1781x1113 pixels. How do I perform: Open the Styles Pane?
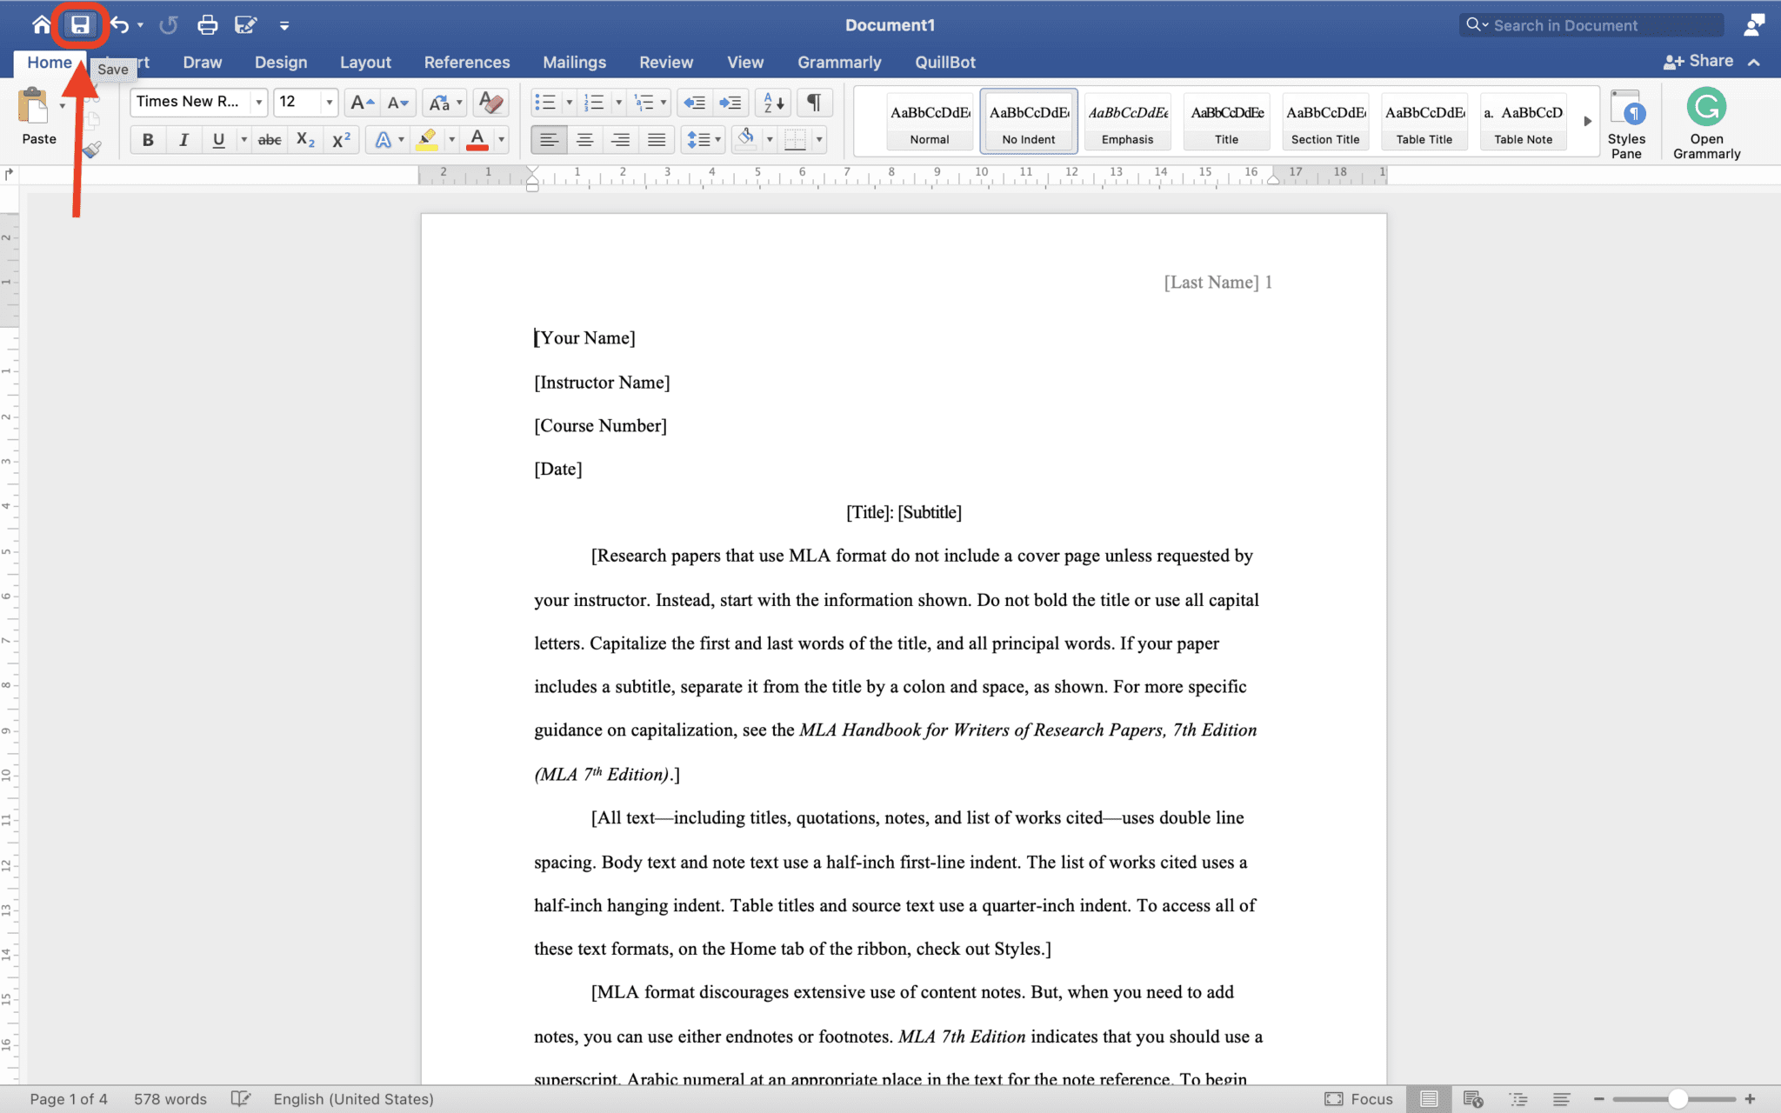pyautogui.click(x=1629, y=122)
